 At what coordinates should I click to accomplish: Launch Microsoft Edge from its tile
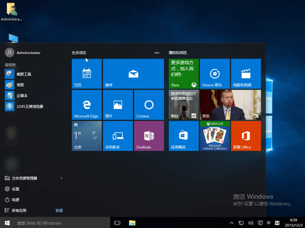(x=86, y=105)
